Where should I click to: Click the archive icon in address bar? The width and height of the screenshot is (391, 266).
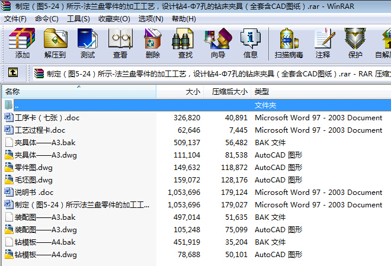pyautogui.click(x=39, y=73)
